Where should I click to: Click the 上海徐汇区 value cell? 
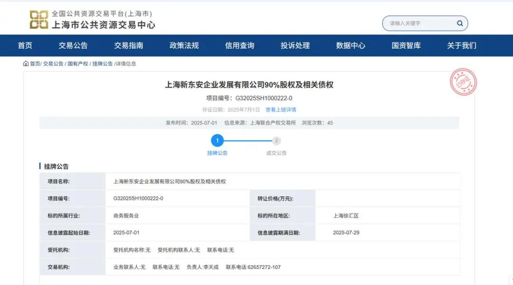(346, 216)
